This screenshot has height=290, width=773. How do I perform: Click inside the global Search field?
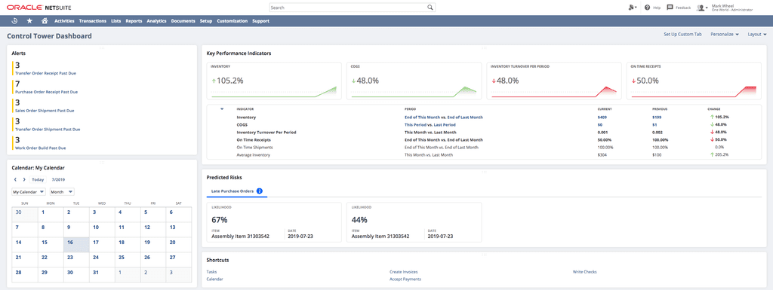click(x=347, y=8)
